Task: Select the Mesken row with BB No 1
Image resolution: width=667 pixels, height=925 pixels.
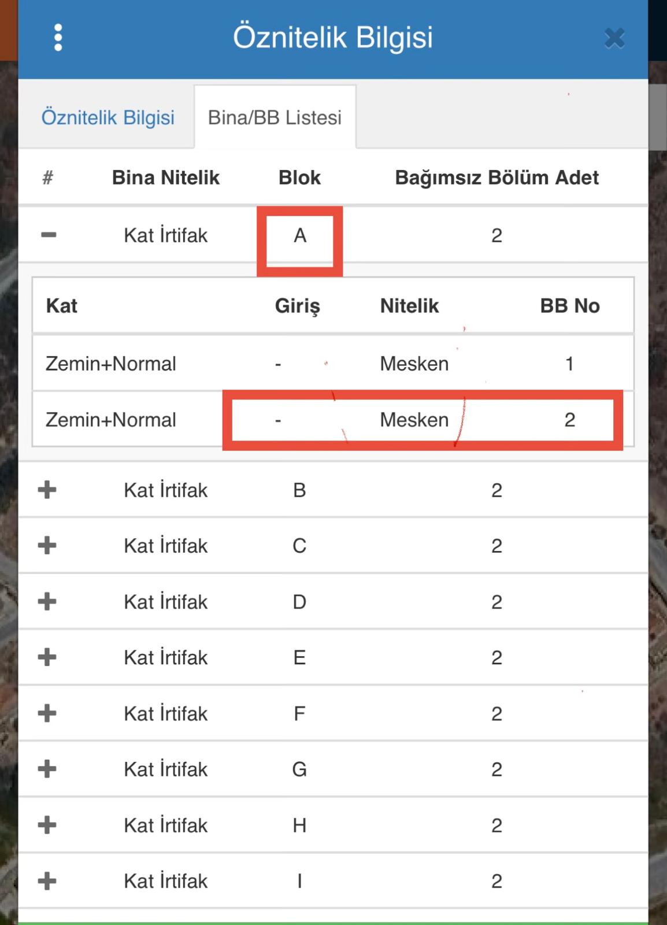Action: [x=333, y=363]
